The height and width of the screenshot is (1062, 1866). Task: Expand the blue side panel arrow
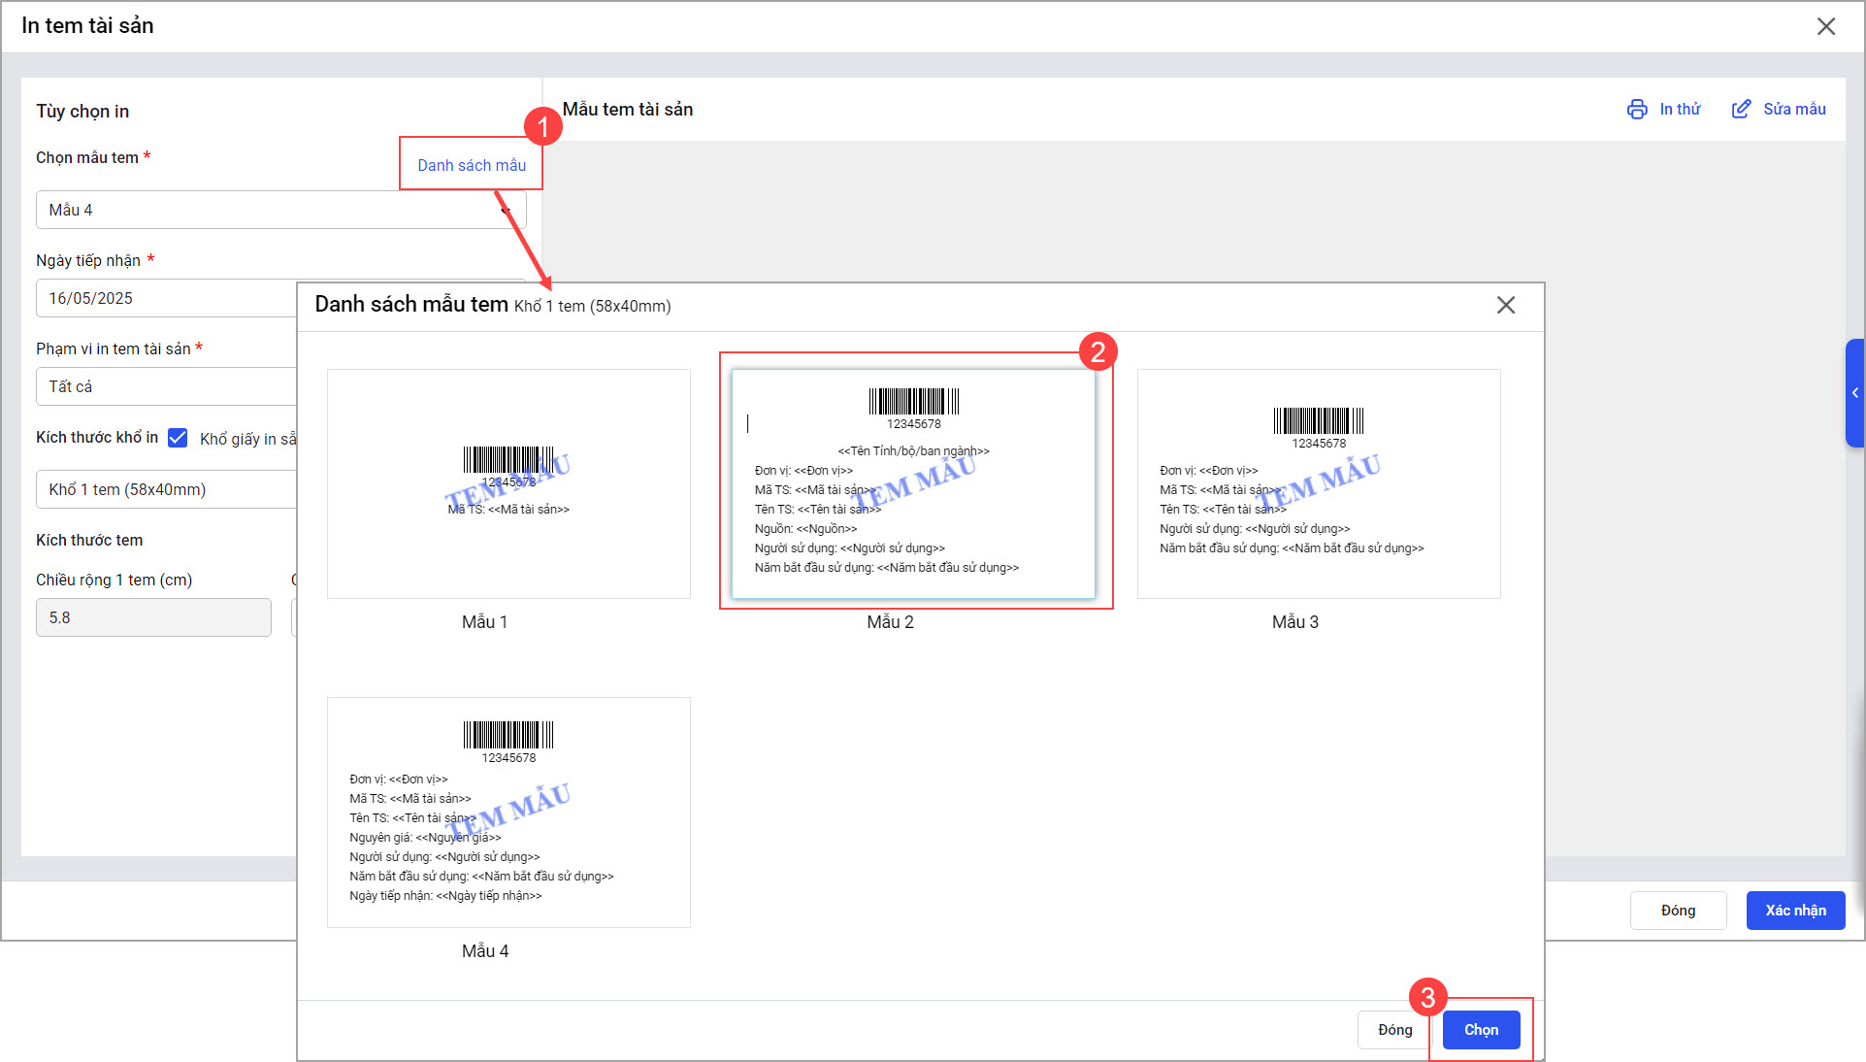pyautogui.click(x=1854, y=393)
